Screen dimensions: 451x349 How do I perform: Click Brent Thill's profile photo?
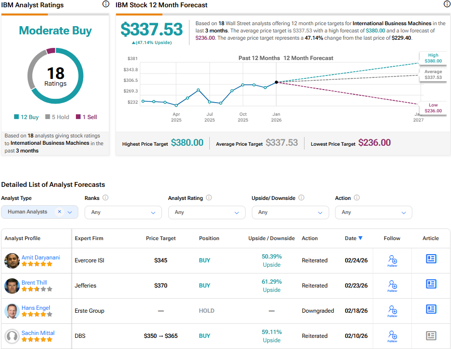point(12,286)
